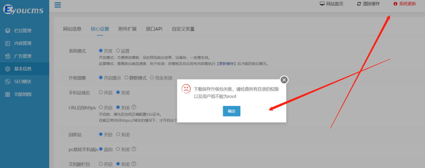Click the 内容管理 document icon

8,43
